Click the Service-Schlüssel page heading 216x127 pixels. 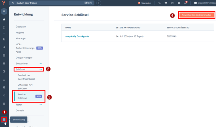coord(75,15)
